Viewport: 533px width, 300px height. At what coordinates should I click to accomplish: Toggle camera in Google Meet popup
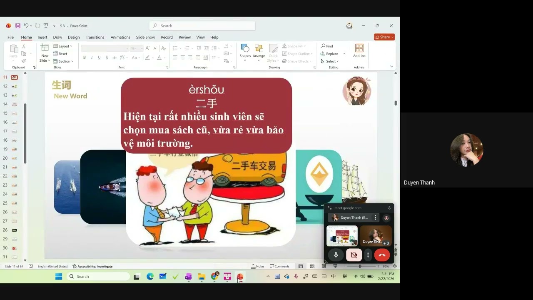354,255
